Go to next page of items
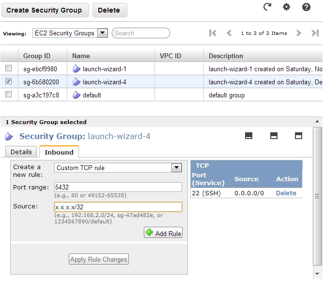This screenshot has height=283, width=325. [x=298, y=33]
